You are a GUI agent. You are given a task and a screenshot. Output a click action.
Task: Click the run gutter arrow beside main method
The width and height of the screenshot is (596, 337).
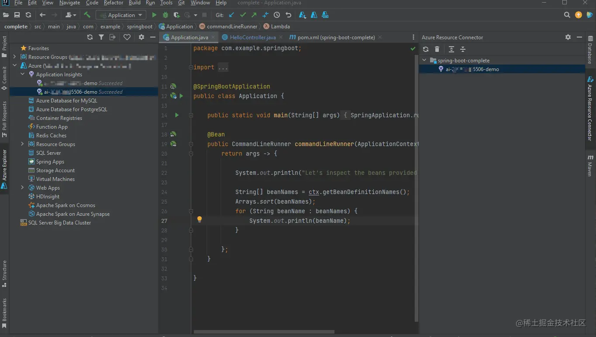tap(177, 115)
